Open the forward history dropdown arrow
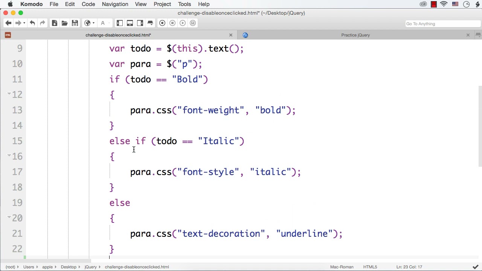Viewport: 482px width, 271px height. (x=24, y=23)
